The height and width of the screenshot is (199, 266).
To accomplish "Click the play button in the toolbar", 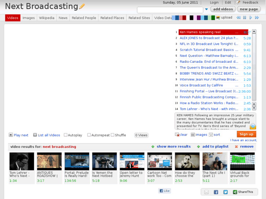I will (251, 18).
